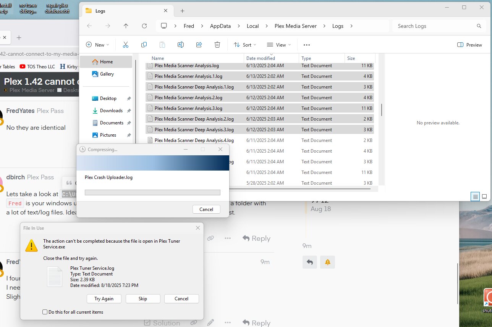Click the reply arrow icon button under 9m

click(310, 262)
